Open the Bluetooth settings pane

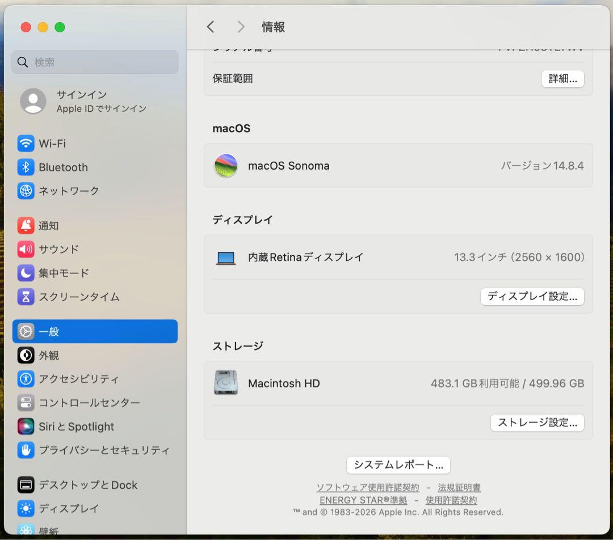click(x=95, y=167)
